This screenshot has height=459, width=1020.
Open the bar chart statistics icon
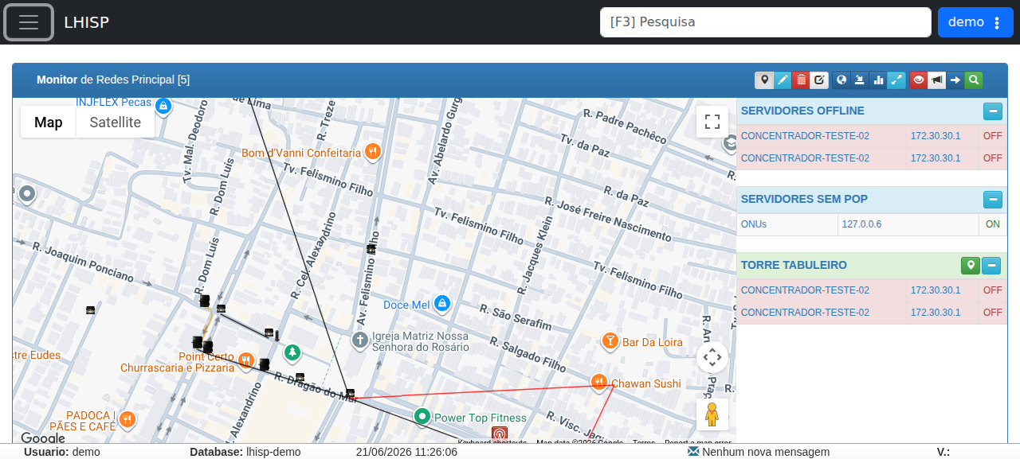(878, 80)
